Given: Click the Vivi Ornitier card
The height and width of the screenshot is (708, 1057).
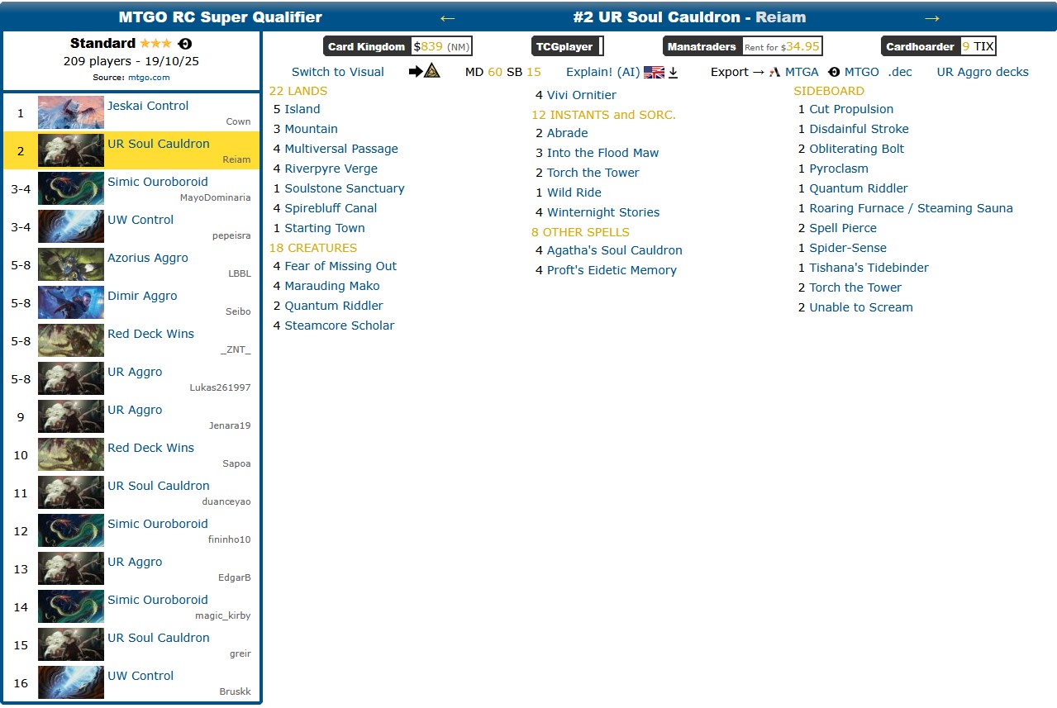Looking at the screenshot, I should pyautogui.click(x=582, y=95).
